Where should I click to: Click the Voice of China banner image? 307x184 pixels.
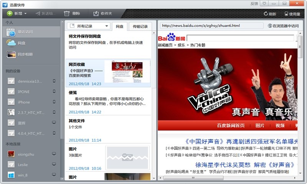coord(228,84)
